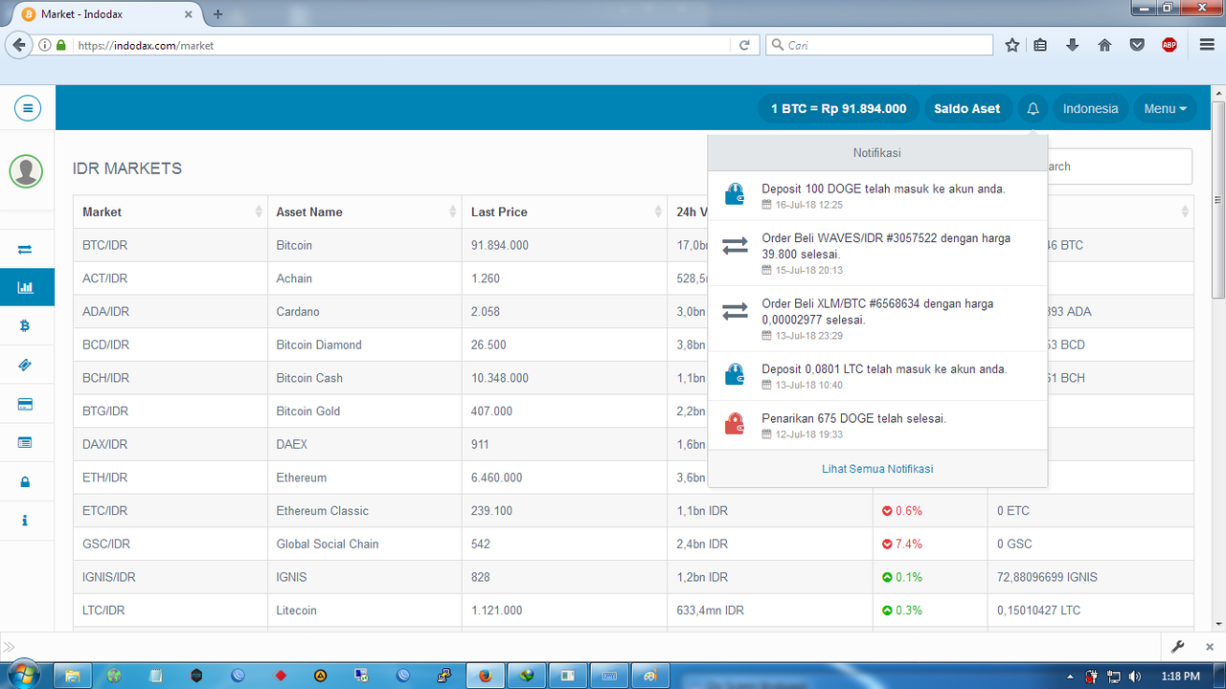Switch to Firefox in the taskbar

click(485, 676)
